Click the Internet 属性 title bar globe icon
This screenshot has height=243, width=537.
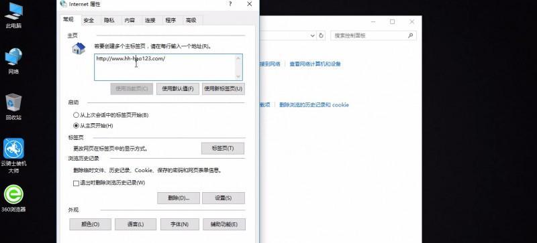click(63, 4)
